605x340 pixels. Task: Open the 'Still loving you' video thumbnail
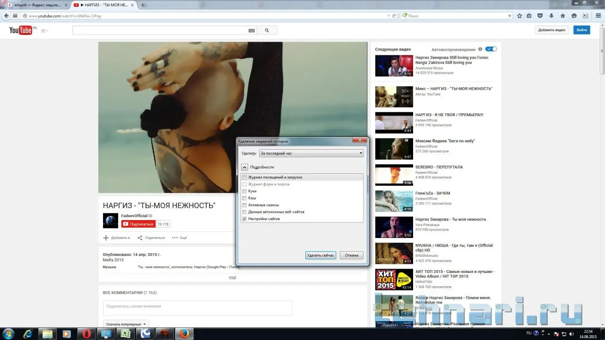[394, 66]
